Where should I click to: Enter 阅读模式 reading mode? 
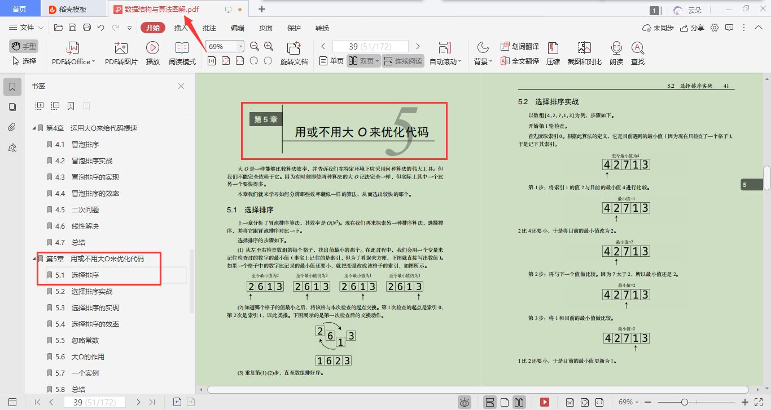click(x=182, y=54)
